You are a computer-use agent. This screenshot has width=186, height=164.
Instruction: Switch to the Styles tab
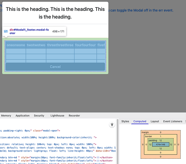pyautogui.click(x=125, y=121)
